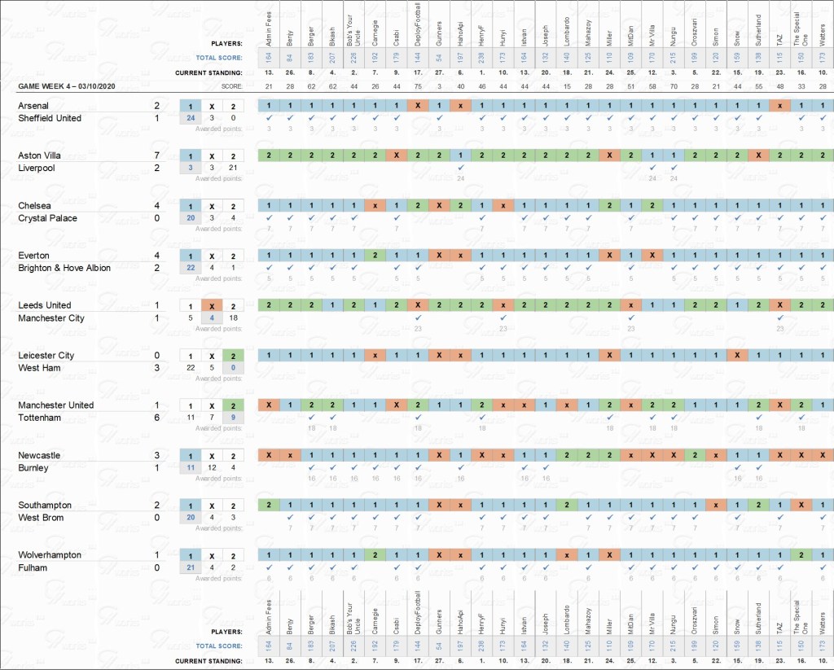
Task: Click the 24 vote count under Arsenal outcome 1
Action: [191, 118]
